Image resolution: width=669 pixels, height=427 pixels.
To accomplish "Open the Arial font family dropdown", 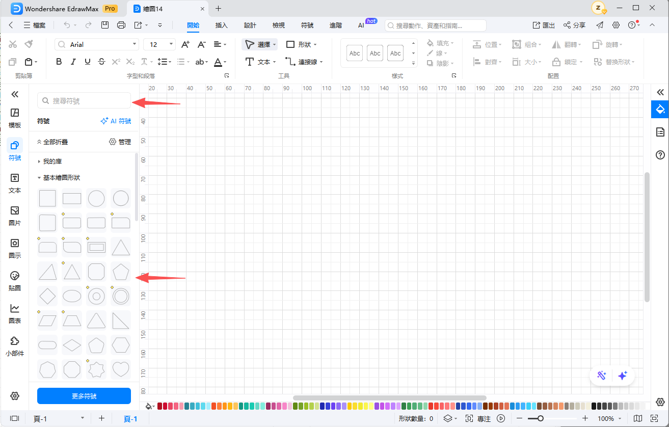I will pos(97,45).
